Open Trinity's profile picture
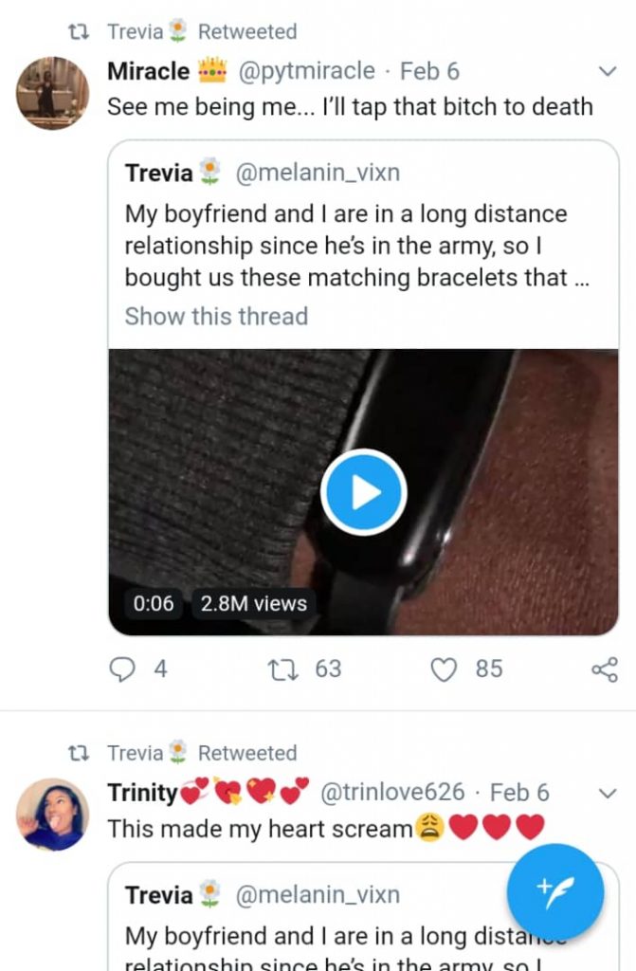Viewport: 636px width, 971px height. [x=53, y=814]
